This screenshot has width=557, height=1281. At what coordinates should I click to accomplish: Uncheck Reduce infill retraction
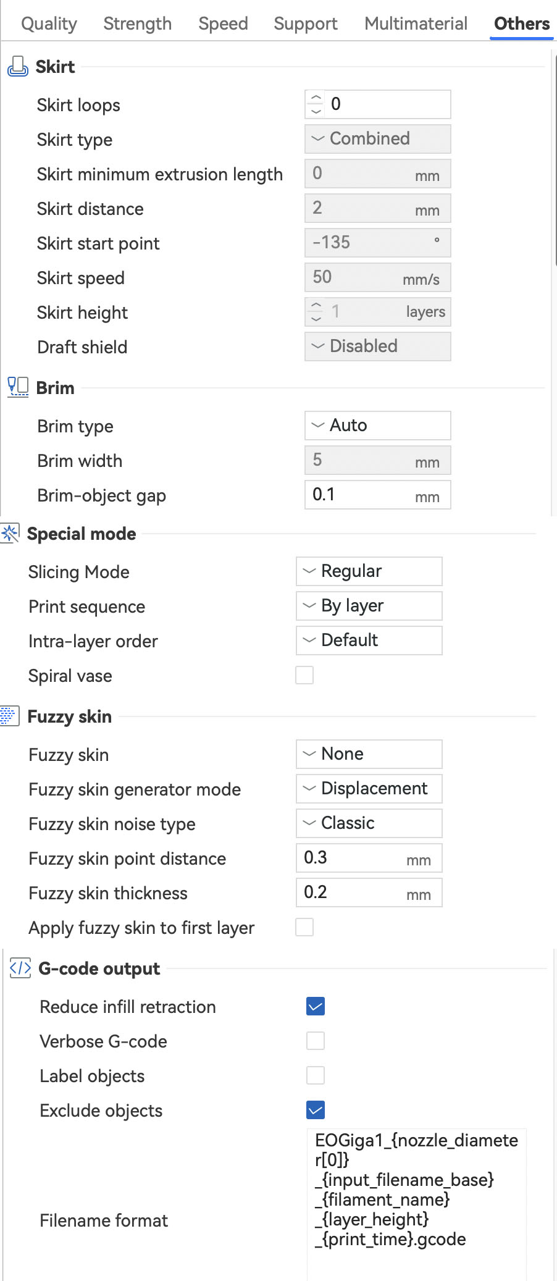(316, 1006)
